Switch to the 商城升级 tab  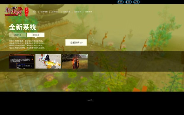tap(17, 35)
